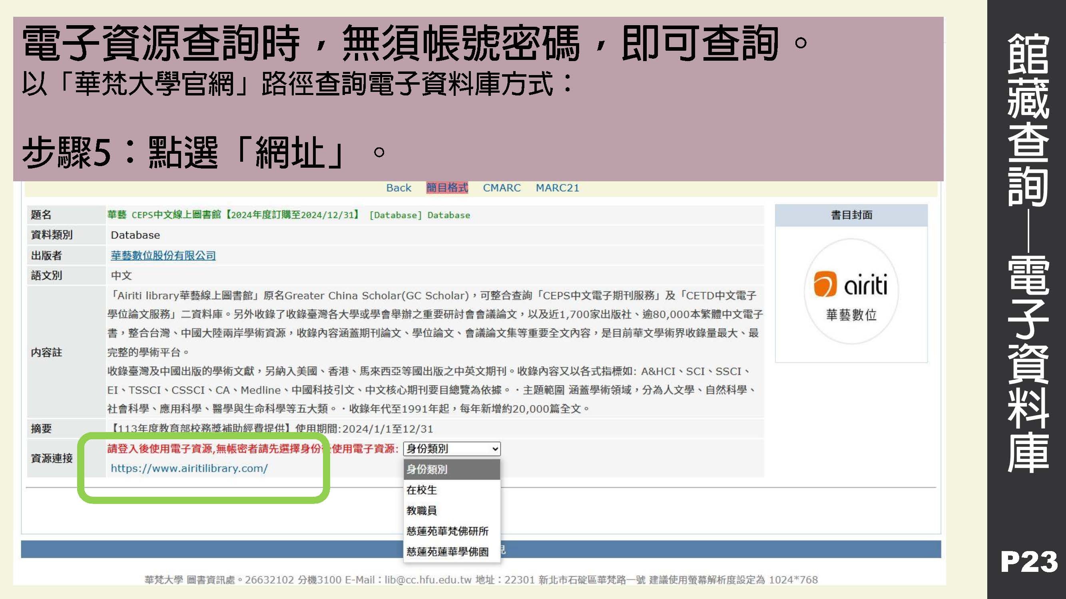Click the 書目封面 panel header
The height and width of the screenshot is (599, 1066).
coord(851,215)
